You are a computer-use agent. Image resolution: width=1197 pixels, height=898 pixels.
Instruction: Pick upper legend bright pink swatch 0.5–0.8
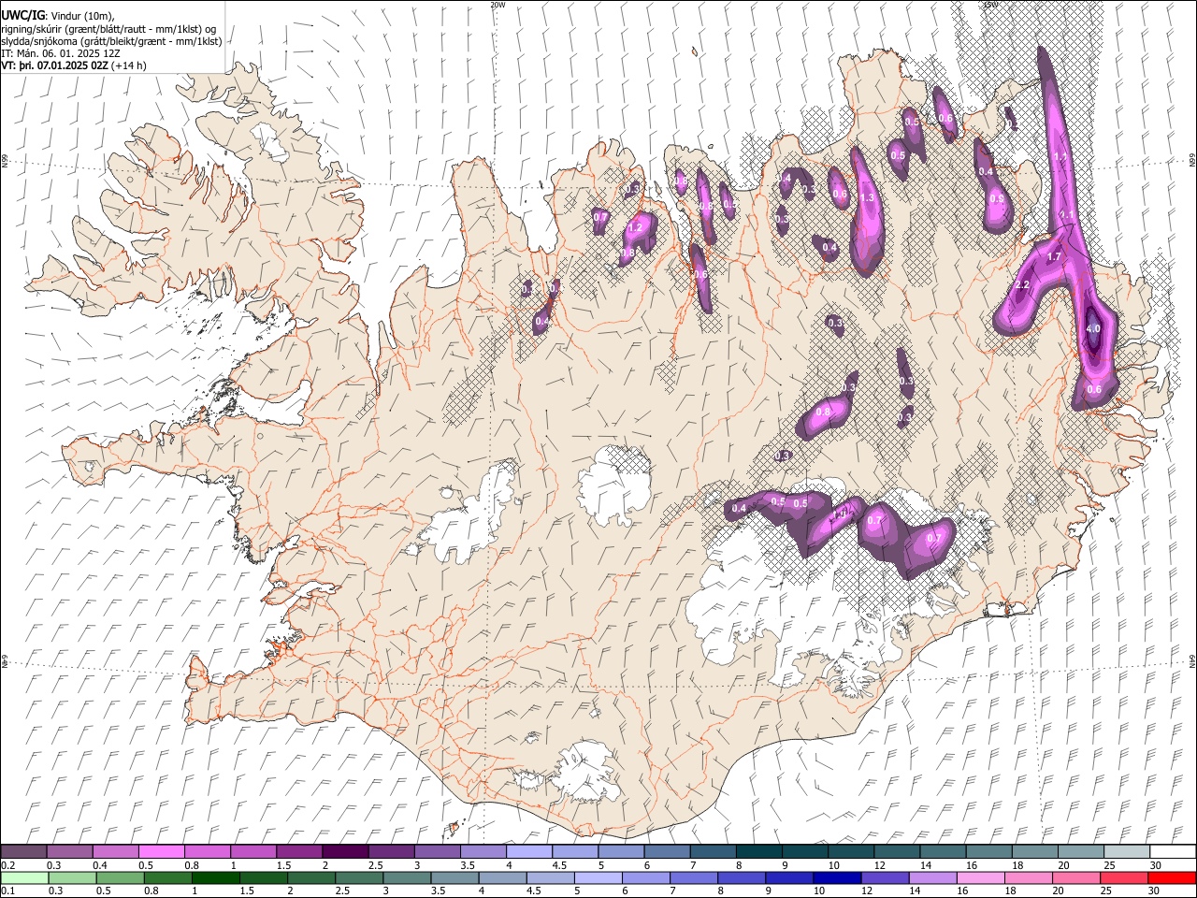tap(161, 852)
